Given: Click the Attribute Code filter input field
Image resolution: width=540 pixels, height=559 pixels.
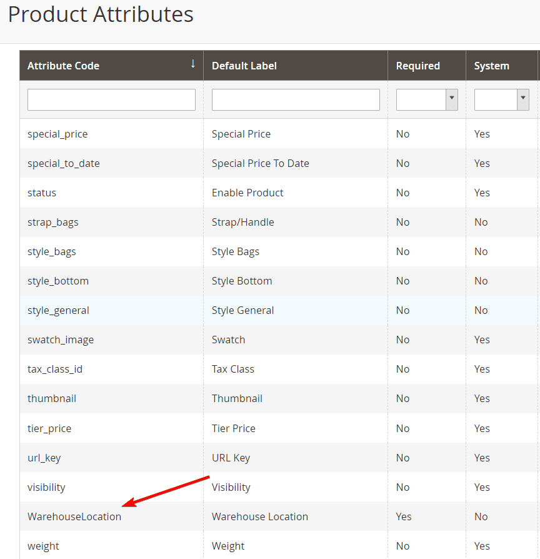Looking at the screenshot, I should click(x=111, y=99).
